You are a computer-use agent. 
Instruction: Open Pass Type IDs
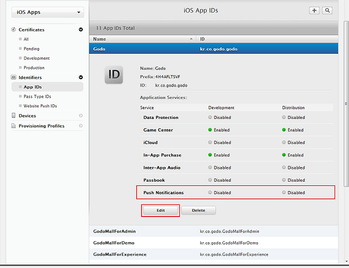tap(37, 96)
